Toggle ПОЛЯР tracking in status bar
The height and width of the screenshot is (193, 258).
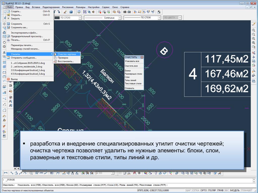click(x=212, y=190)
